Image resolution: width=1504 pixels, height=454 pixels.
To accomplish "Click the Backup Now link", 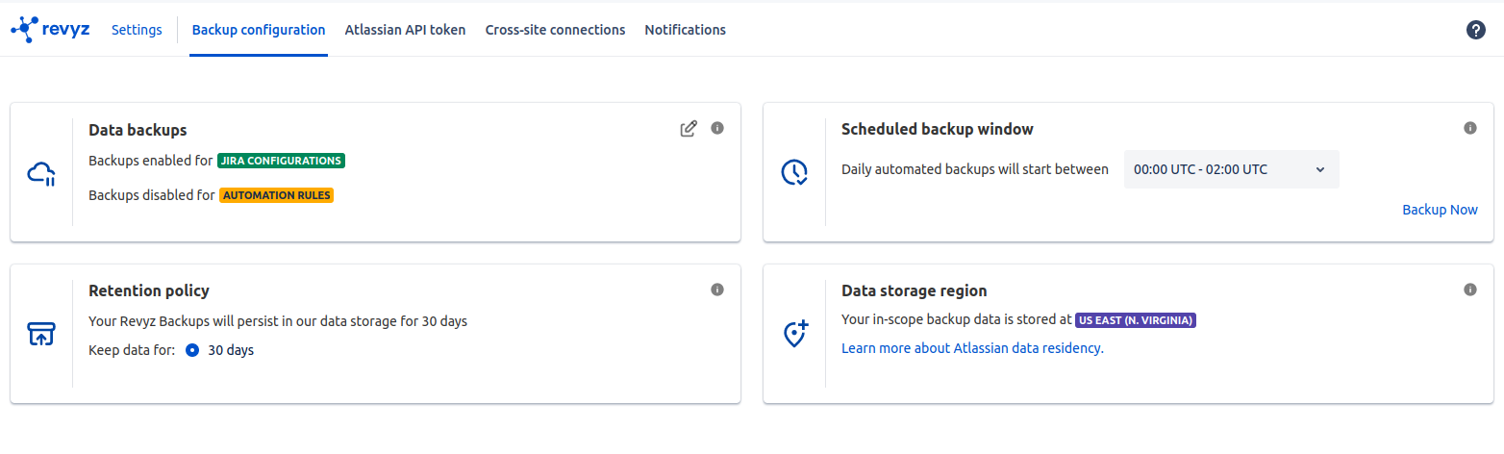I will click(1440, 210).
